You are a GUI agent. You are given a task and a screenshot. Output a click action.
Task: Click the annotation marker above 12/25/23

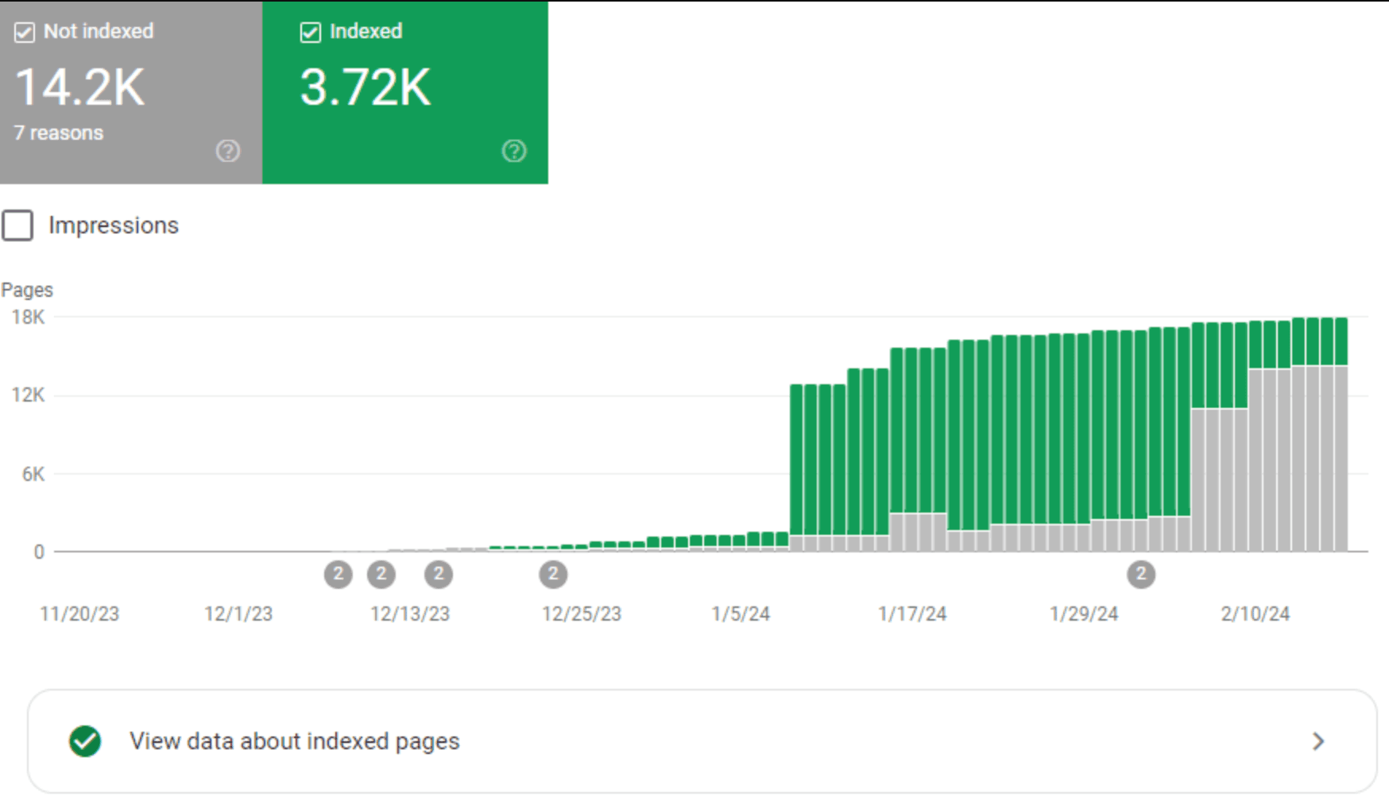(x=553, y=574)
